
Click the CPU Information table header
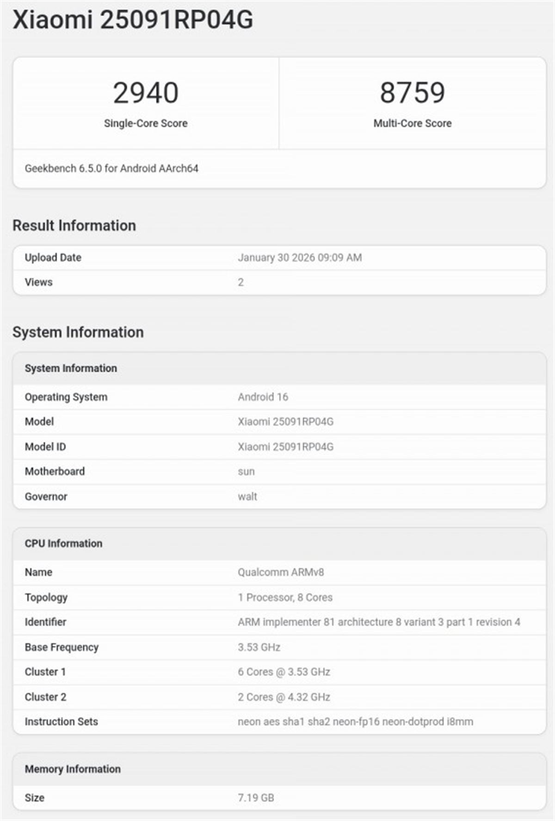pos(63,544)
